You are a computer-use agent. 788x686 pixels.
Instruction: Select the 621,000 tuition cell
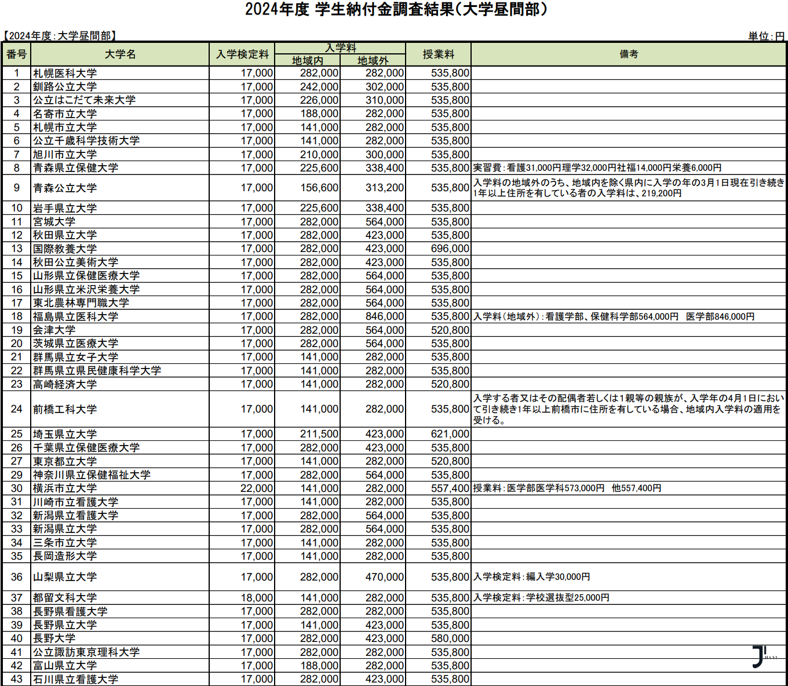450,435
